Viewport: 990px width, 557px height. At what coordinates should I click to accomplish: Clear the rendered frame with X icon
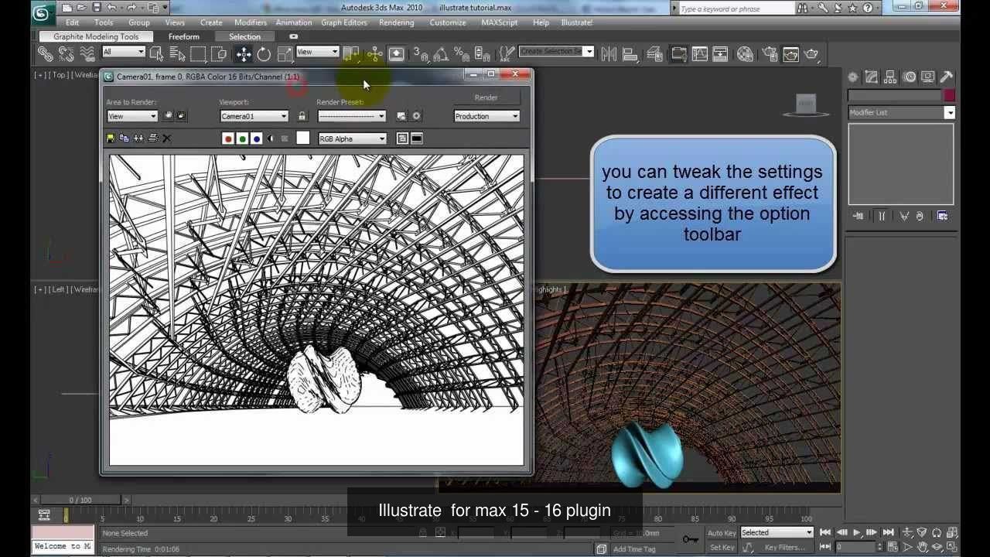[x=166, y=138]
